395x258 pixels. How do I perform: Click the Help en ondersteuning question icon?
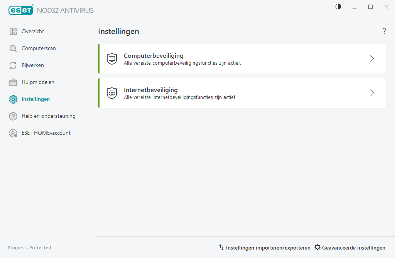[x=13, y=116]
